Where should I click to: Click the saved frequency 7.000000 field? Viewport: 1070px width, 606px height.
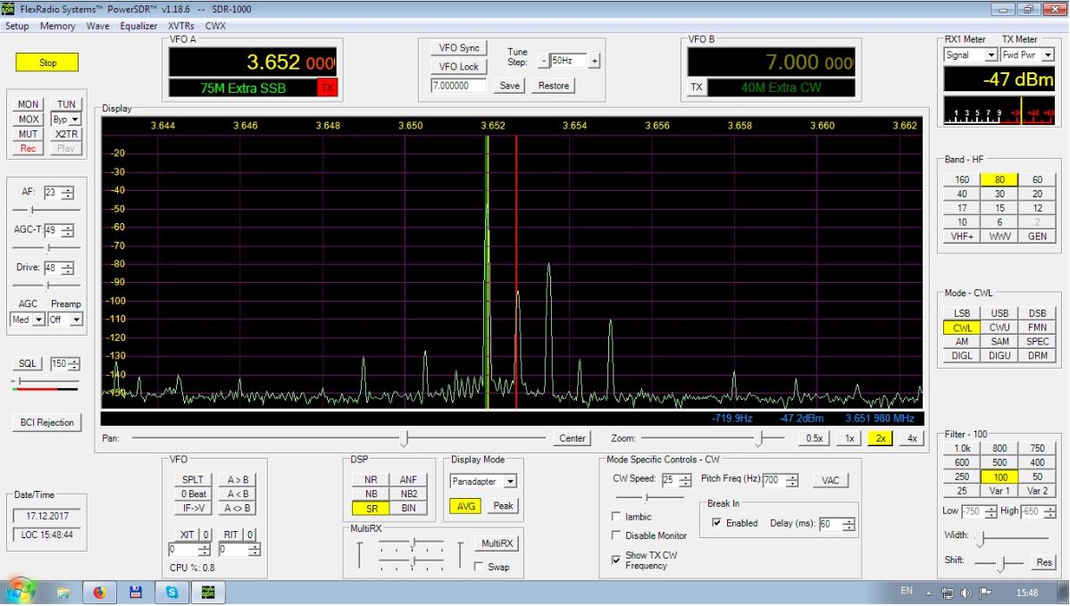[458, 86]
